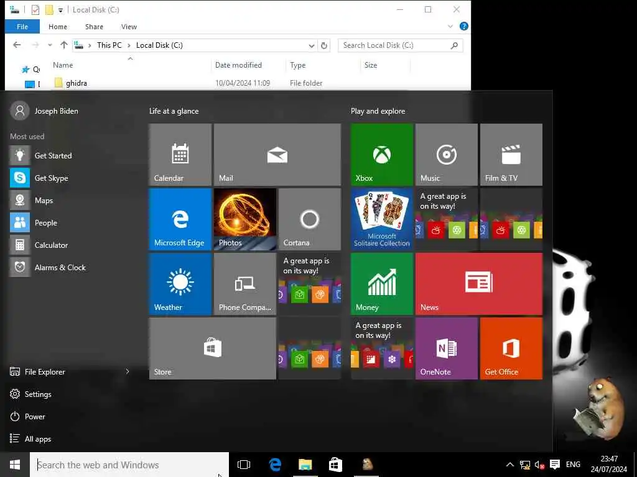Image resolution: width=637 pixels, height=477 pixels.
Task: Go back in File Explorer
Action: (17, 45)
